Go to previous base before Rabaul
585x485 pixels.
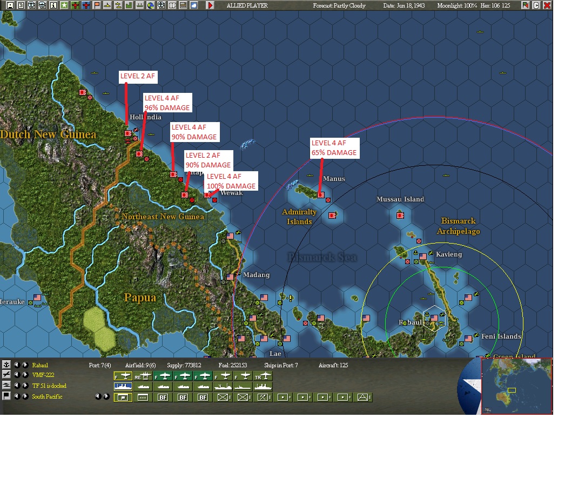click(x=17, y=365)
